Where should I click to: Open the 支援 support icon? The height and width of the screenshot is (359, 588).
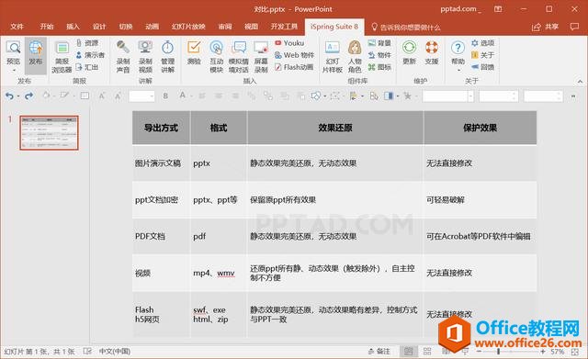tap(432, 52)
